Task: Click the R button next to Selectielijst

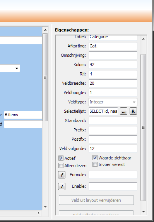Action: coord(133,111)
